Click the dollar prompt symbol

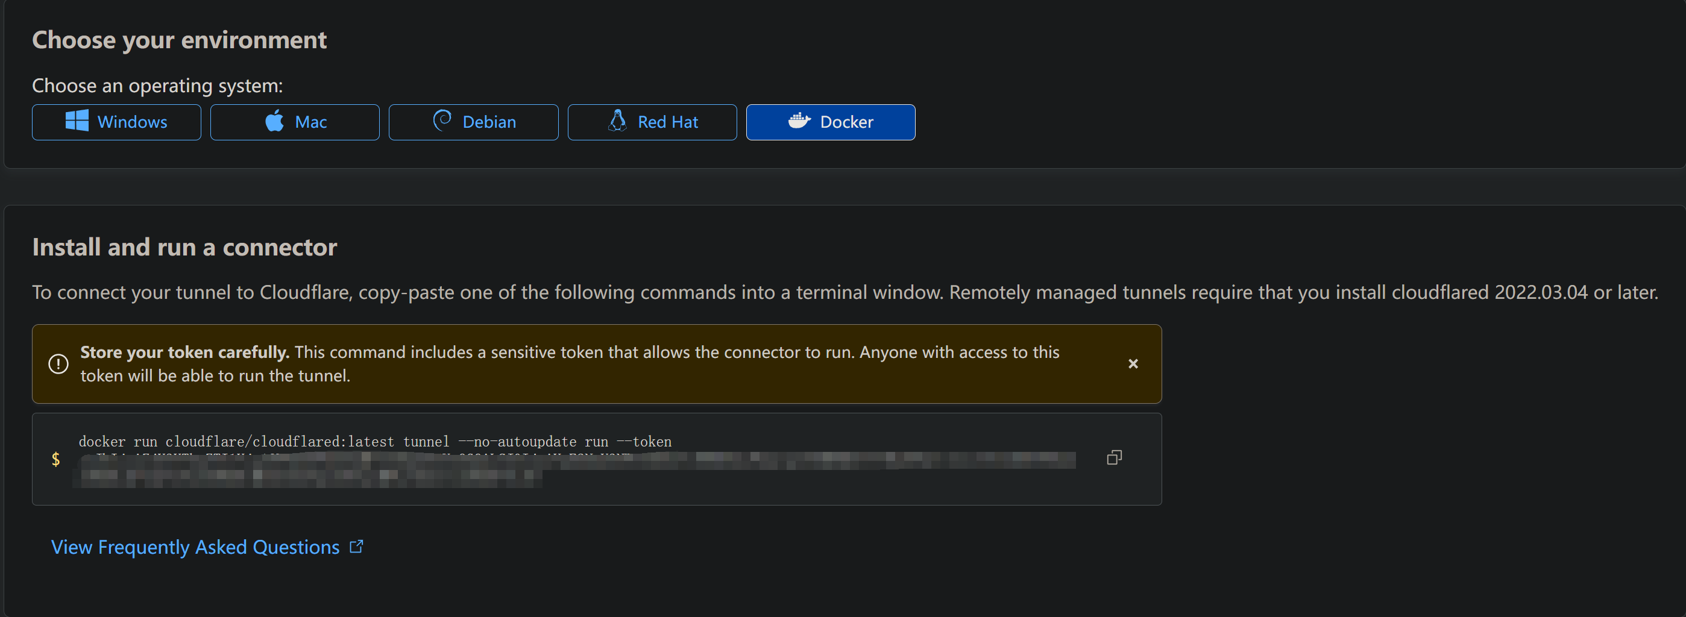(x=56, y=459)
